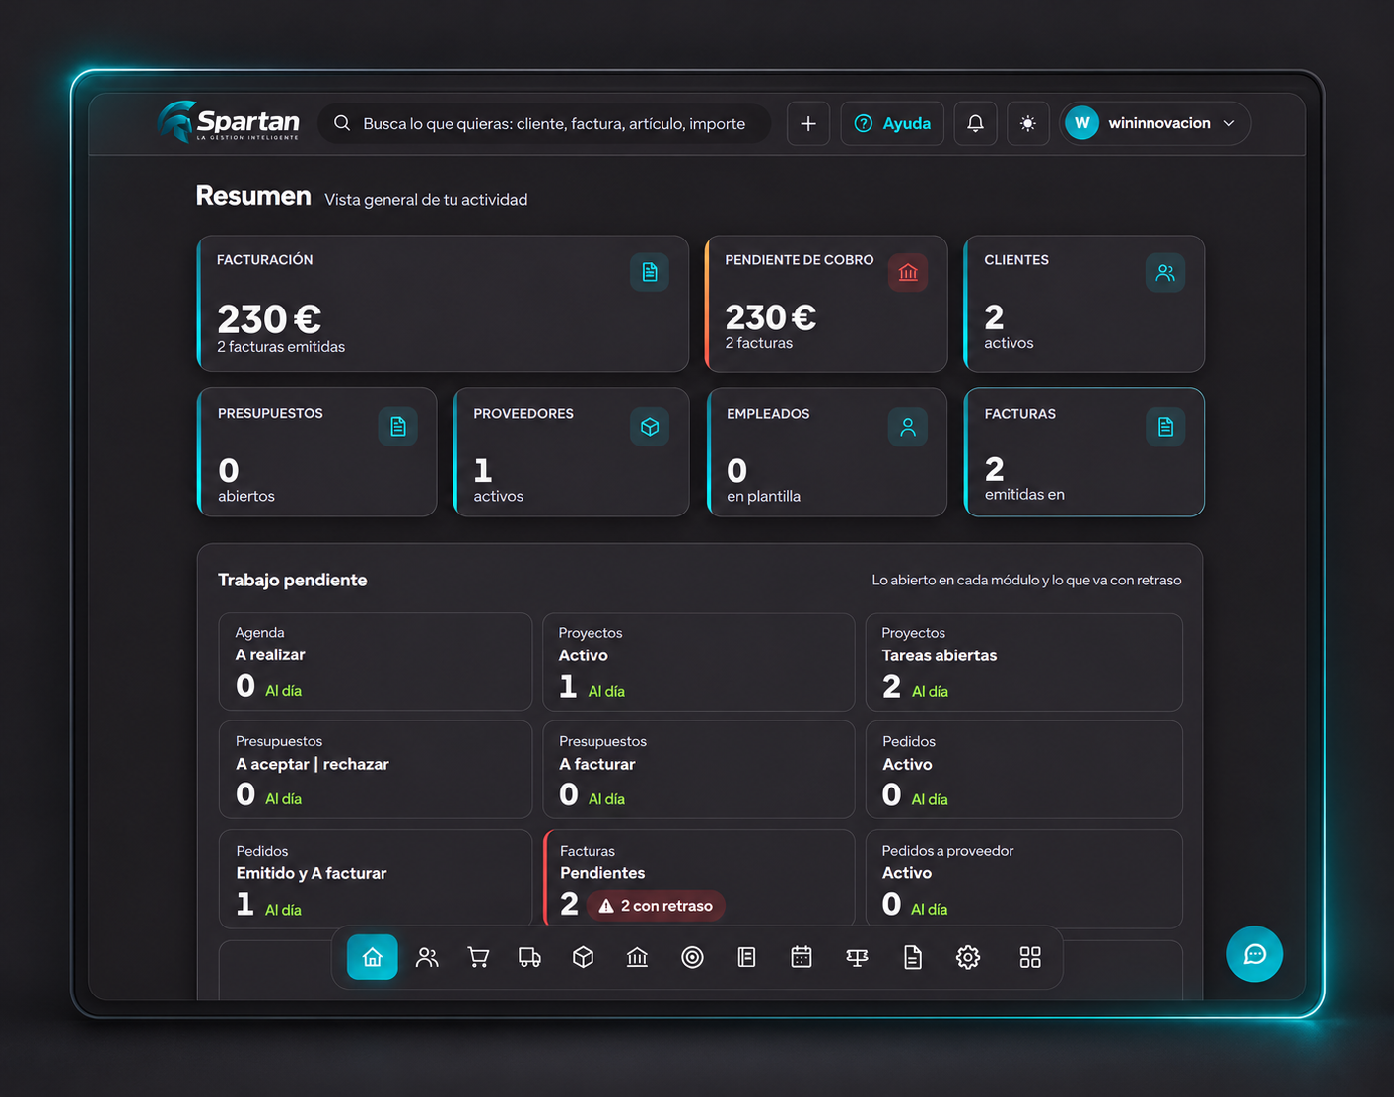
Task: Open Presupuestos A facturar tile
Action: [699, 770]
